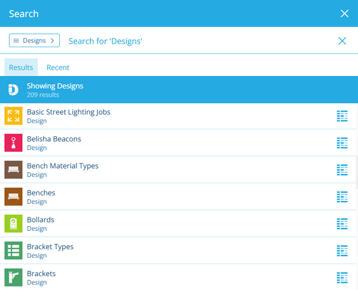Viewport: 358px width, 290px height.
Task: Open data table icon for Brackets
Action: coord(342,277)
